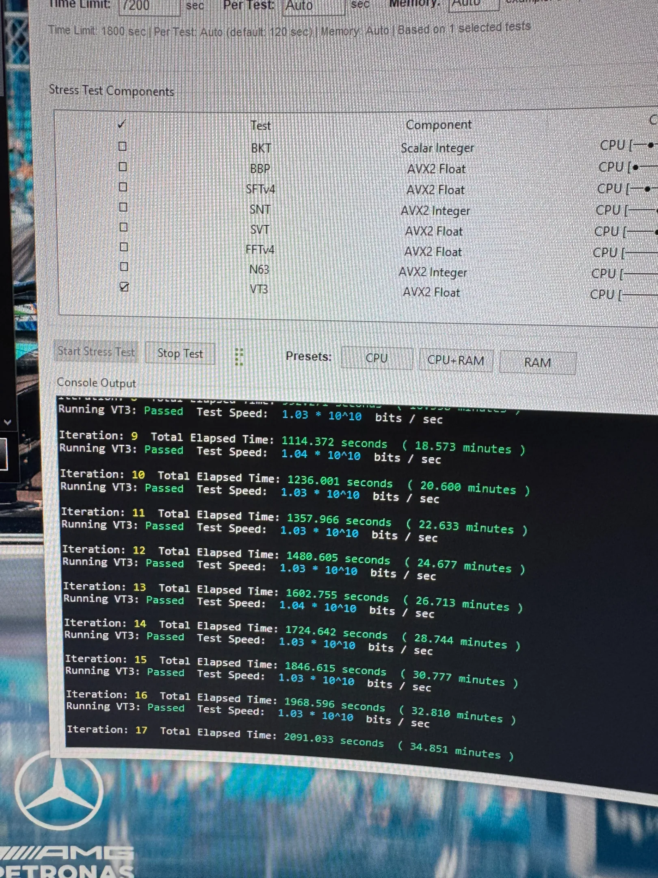Click the BBP test name
Screen dimensions: 658x878
pos(260,169)
